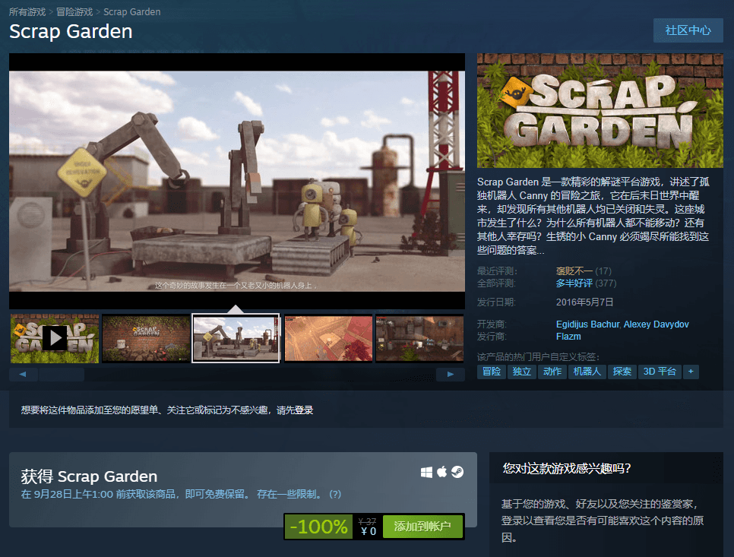Open publisher Flazm link
Screen dimensions: 734x557
[x=568, y=336]
